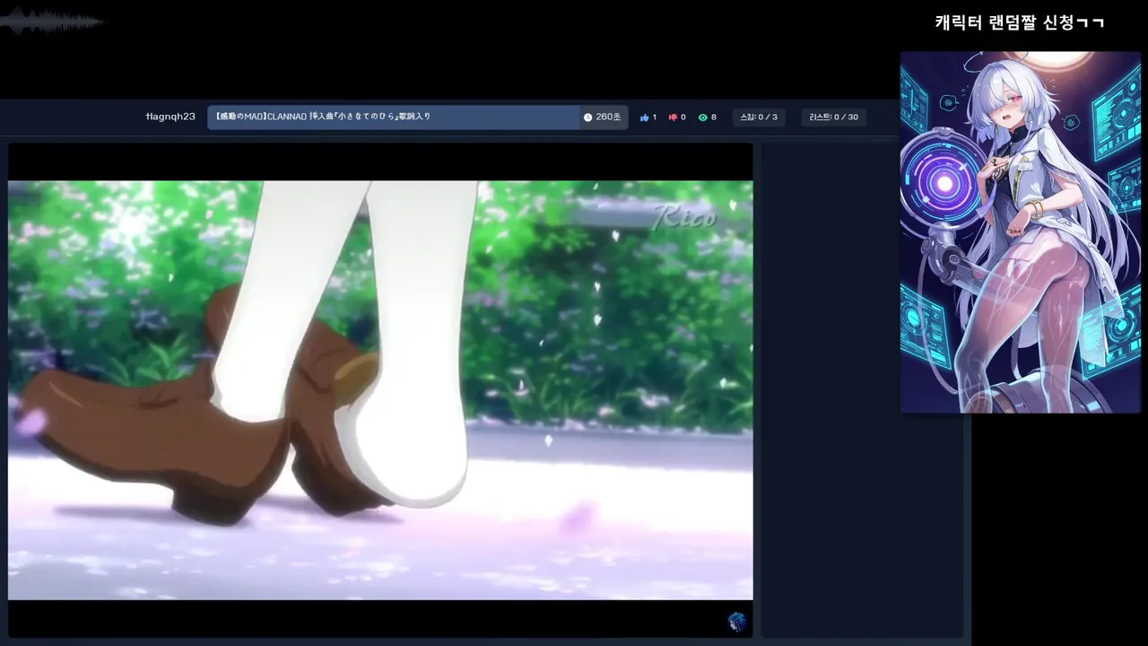Screen dimensions: 1148x646
Task: Click the 스킵: 0 / 3 skip counter
Action: (758, 118)
